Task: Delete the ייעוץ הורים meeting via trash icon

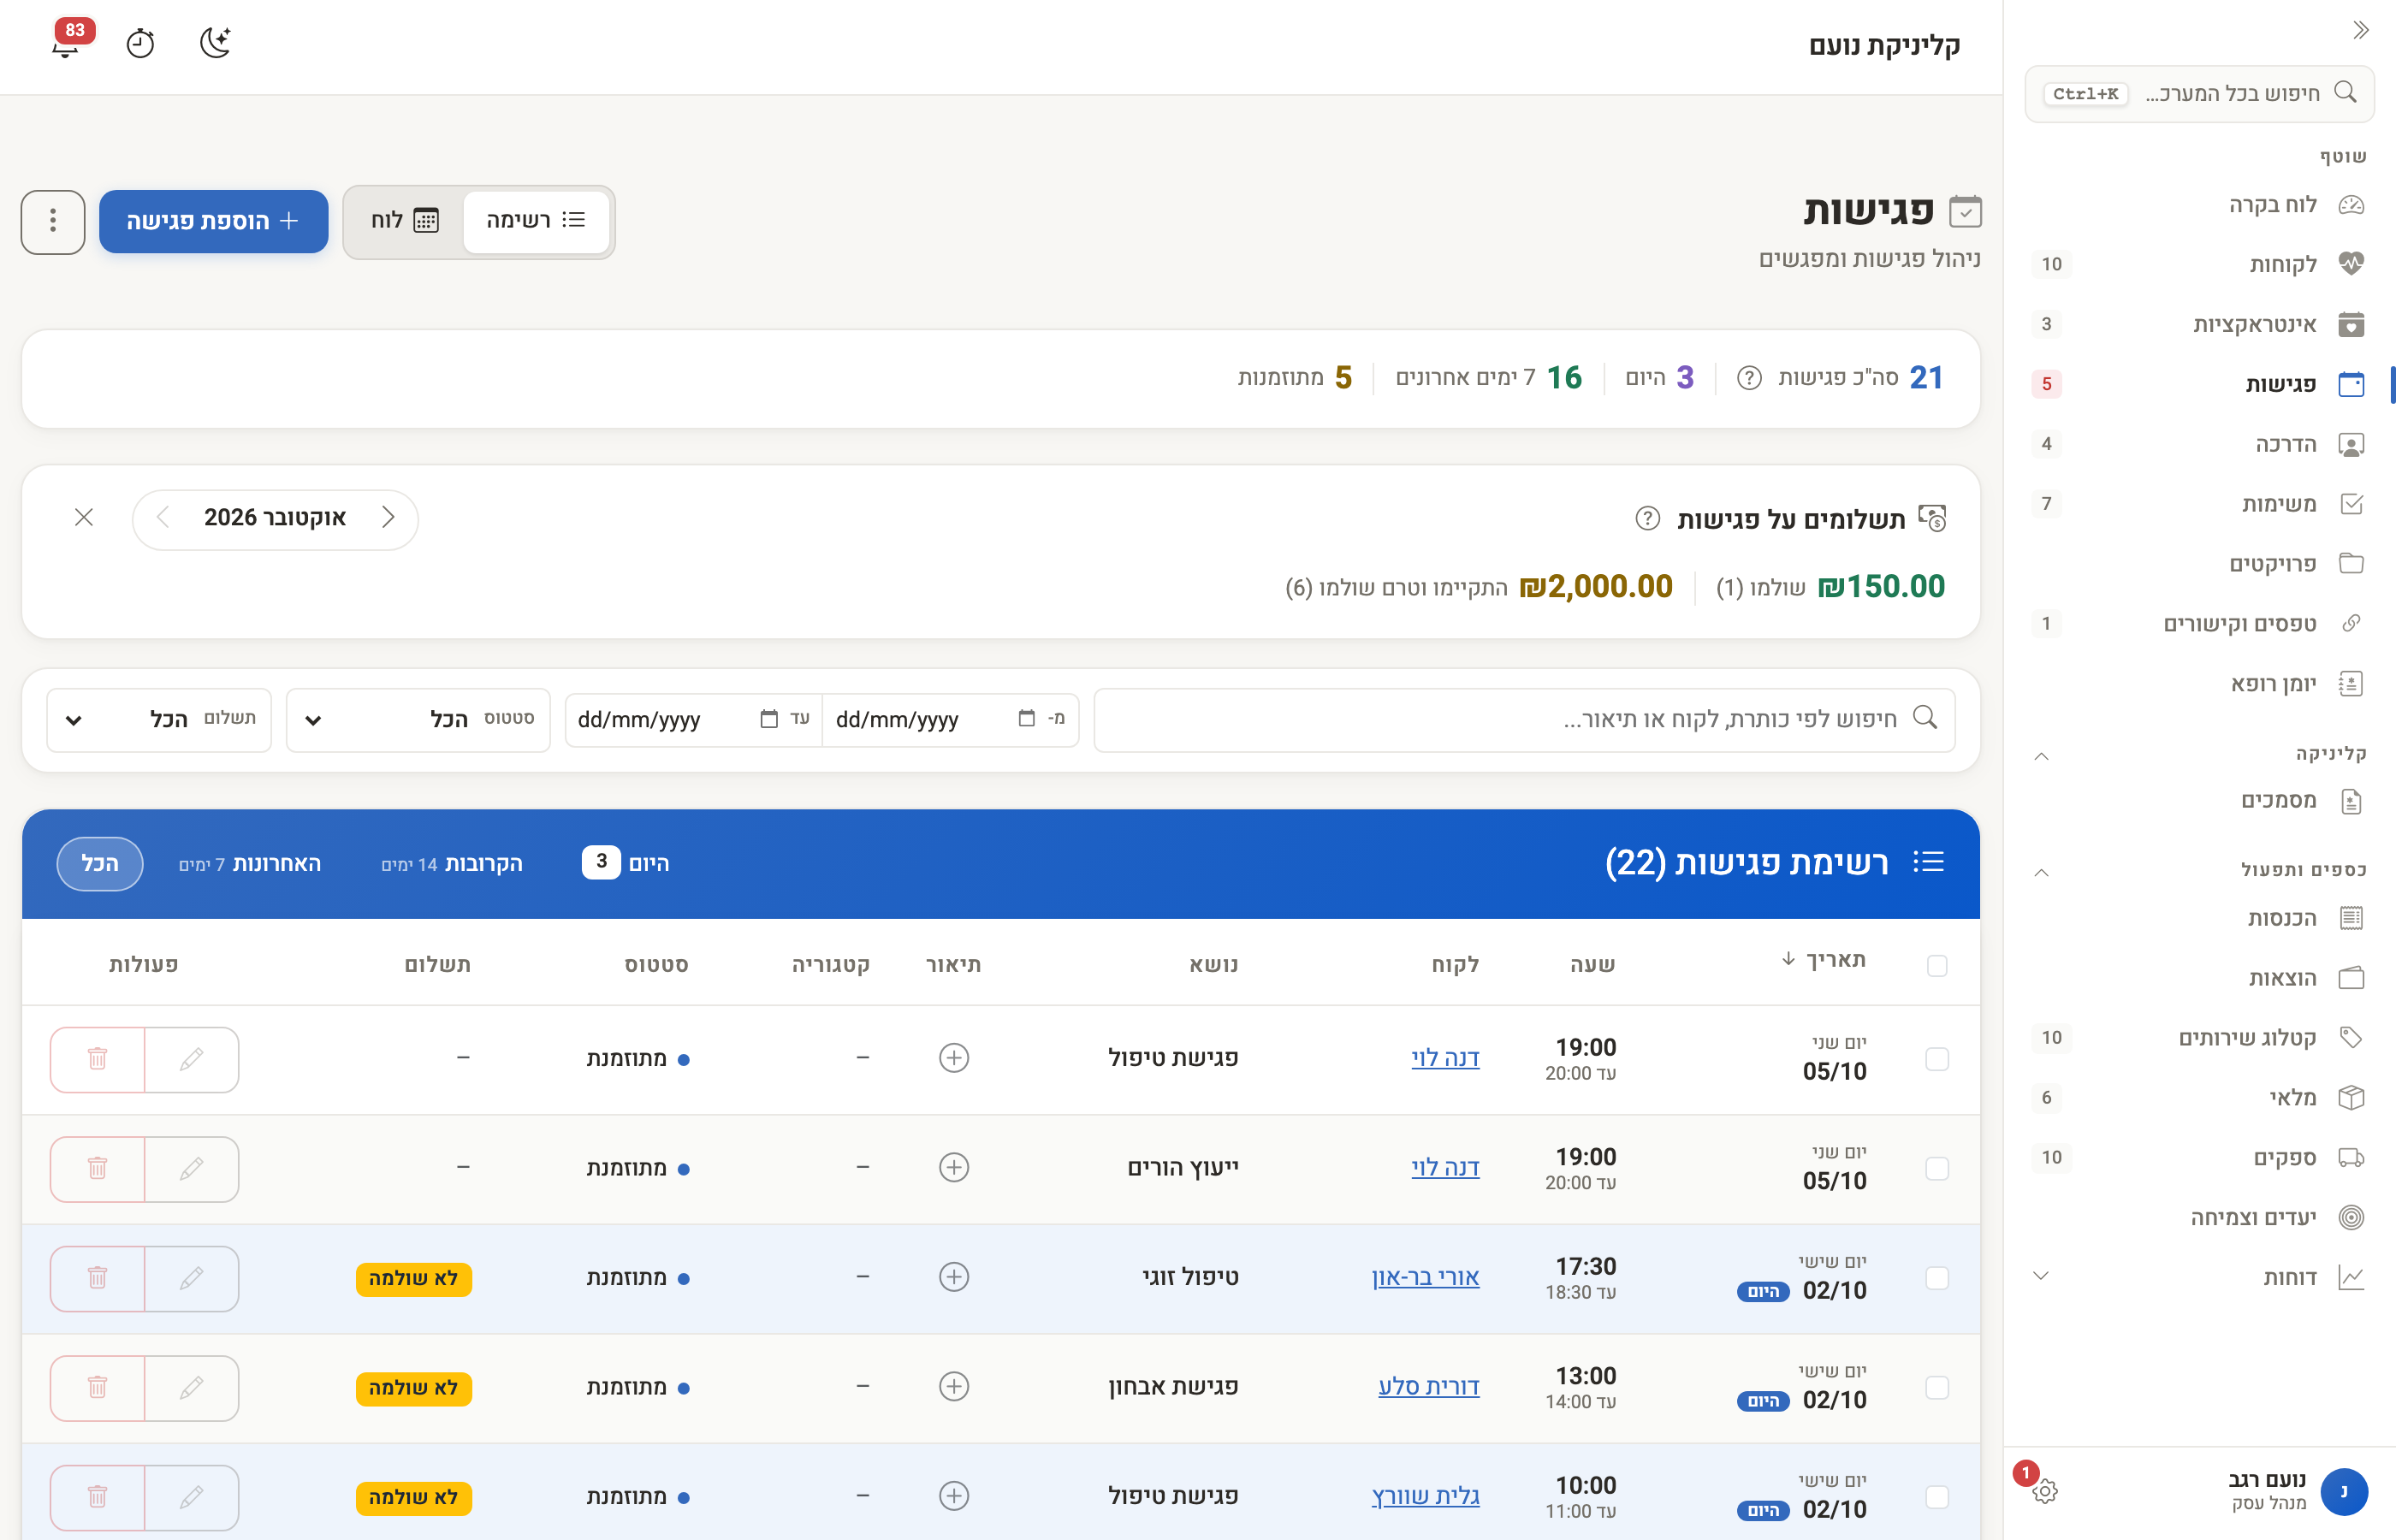Action: pos(98,1168)
